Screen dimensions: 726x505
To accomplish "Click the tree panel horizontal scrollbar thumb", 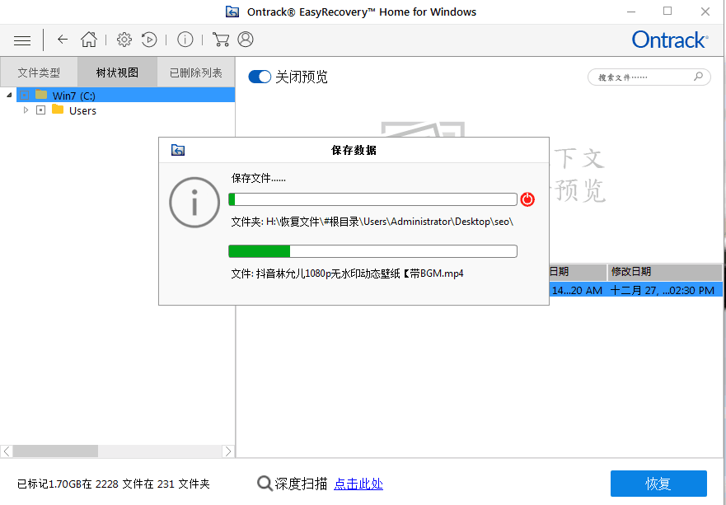I will 55,451.
